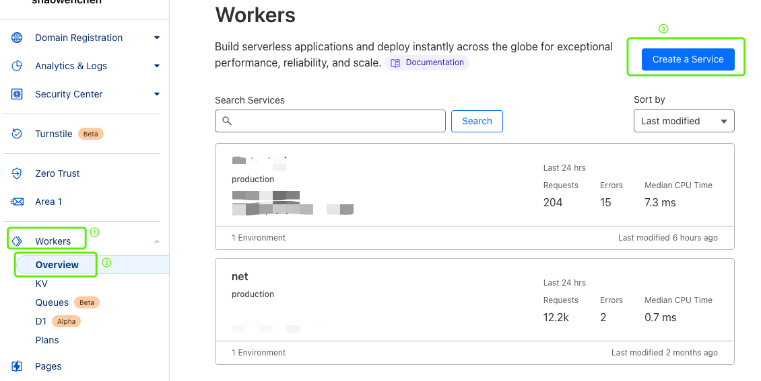761x381 pixels.
Task: Click the Errors count 15
Action: 605,203
